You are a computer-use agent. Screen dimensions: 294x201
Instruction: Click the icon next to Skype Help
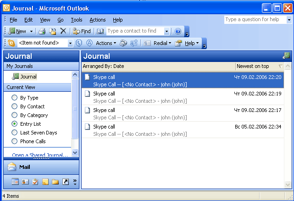(178, 43)
